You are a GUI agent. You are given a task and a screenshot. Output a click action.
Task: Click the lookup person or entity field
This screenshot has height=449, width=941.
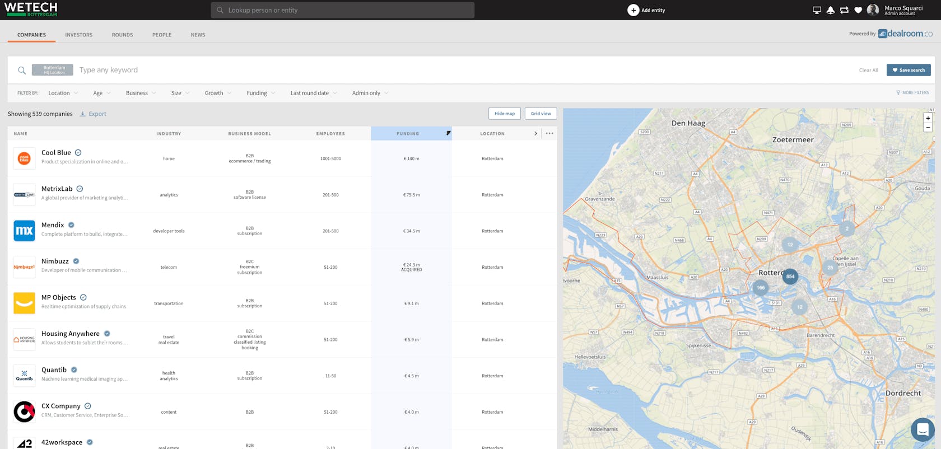click(342, 10)
